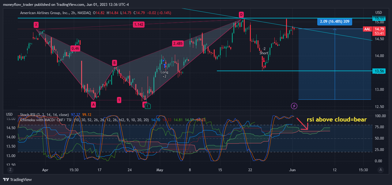Image resolution: width=392 pixels, height=185 pixels.
Task: Click the 14.79 current price tag
Action: pyautogui.click(x=379, y=29)
